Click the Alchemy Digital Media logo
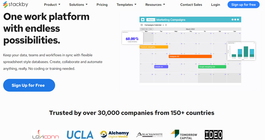This screenshot has width=265, height=140. coord(115,135)
